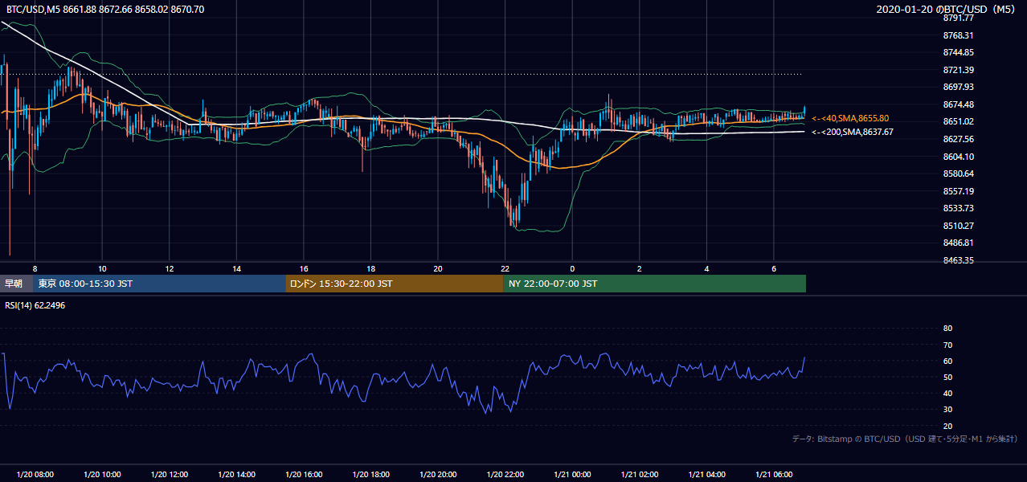The image size is (1027, 482).
Task: Click price axis value 8463.35
Action: pyautogui.click(x=958, y=260)
